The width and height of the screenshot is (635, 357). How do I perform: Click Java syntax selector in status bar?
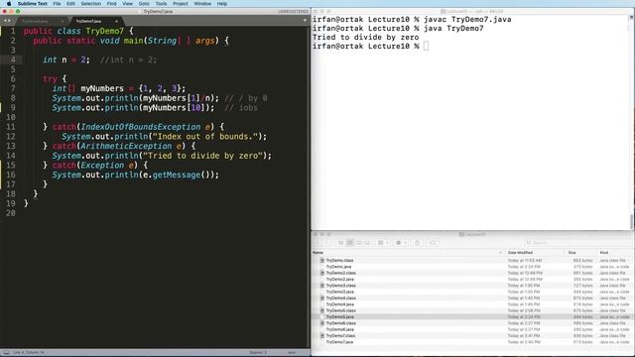[292, 353]
